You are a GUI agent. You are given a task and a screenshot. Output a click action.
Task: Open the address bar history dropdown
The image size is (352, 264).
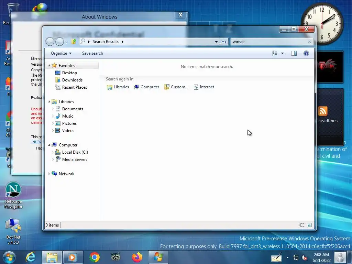click(216, 42)
